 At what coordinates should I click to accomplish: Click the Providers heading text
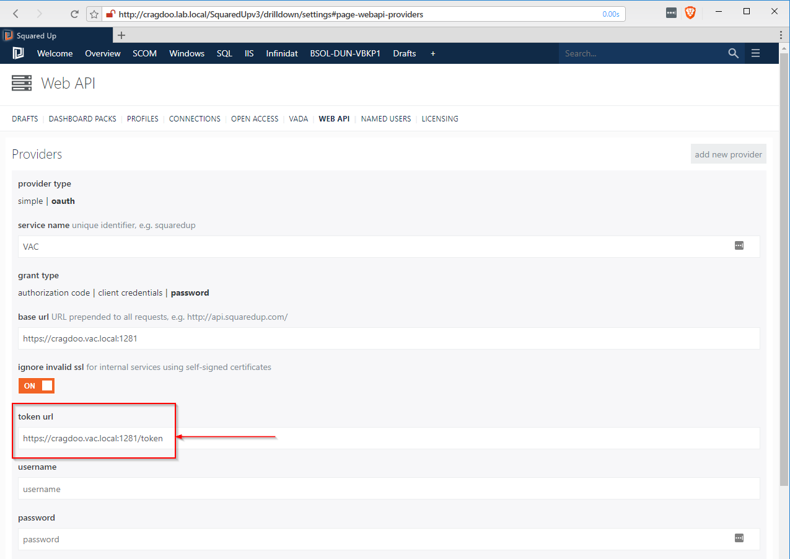37,154
